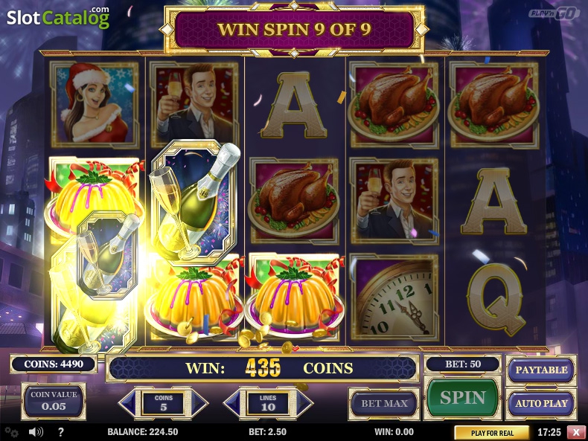The height and width of the screenshot is (441, 588).
Task: Mute the game sound speaker icon
Action: [x=36, y=432]
